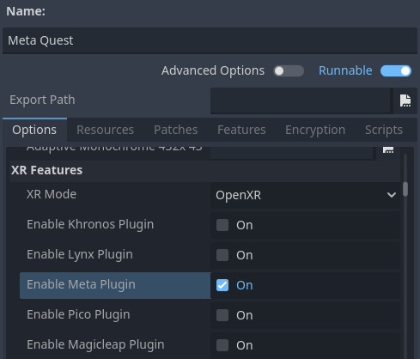
Task: Switch to the Resources tab
Action: coord(105,130)
